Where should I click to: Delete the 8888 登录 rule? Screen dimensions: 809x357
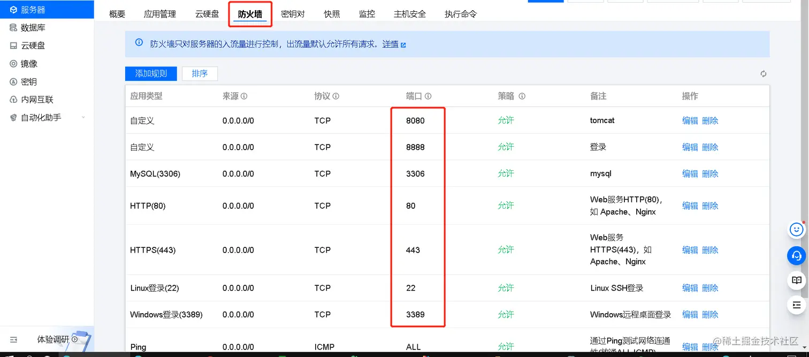(x=710, y=147)
